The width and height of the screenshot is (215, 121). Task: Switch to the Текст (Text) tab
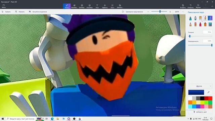pos(97,6)
